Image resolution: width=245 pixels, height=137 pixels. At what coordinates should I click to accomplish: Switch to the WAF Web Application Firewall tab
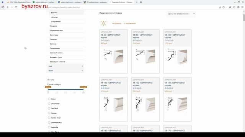tap(19, 2)
